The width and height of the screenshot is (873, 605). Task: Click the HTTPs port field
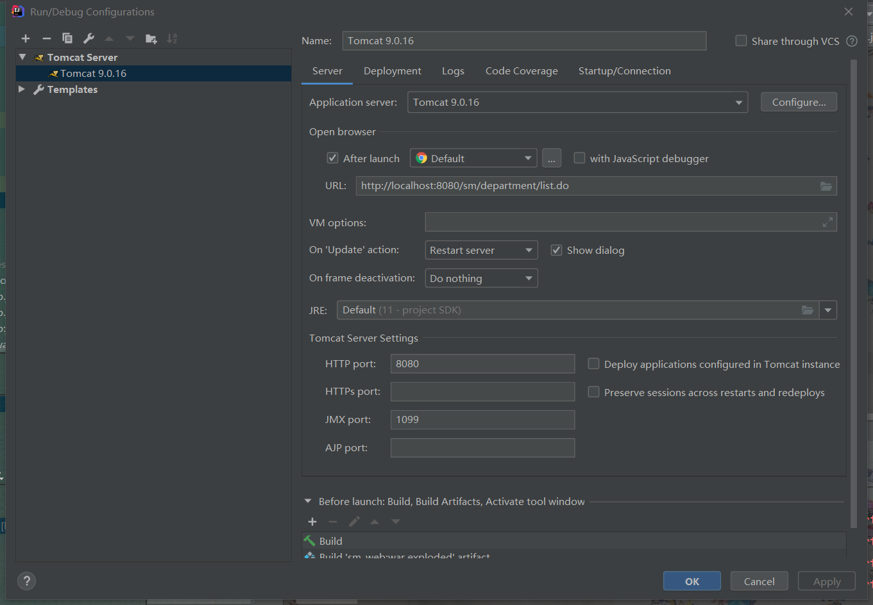point(482,392)
